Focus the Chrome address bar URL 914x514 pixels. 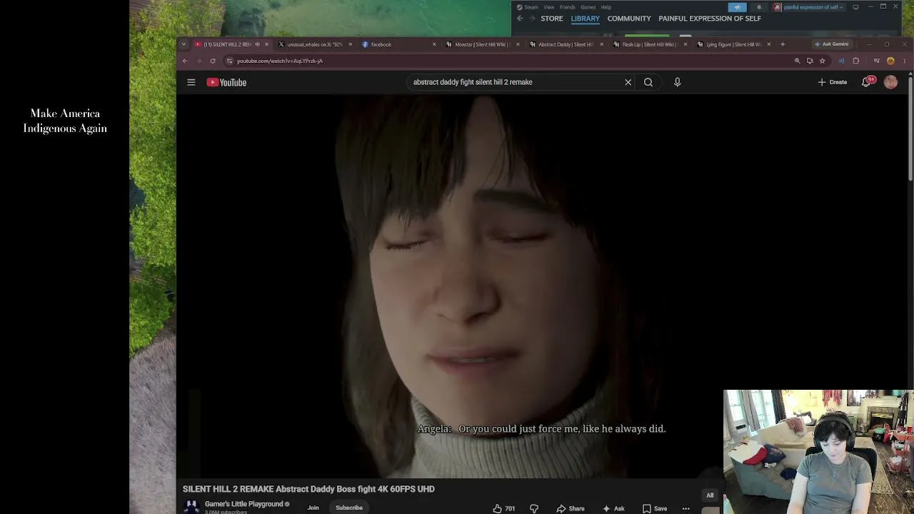280,61
